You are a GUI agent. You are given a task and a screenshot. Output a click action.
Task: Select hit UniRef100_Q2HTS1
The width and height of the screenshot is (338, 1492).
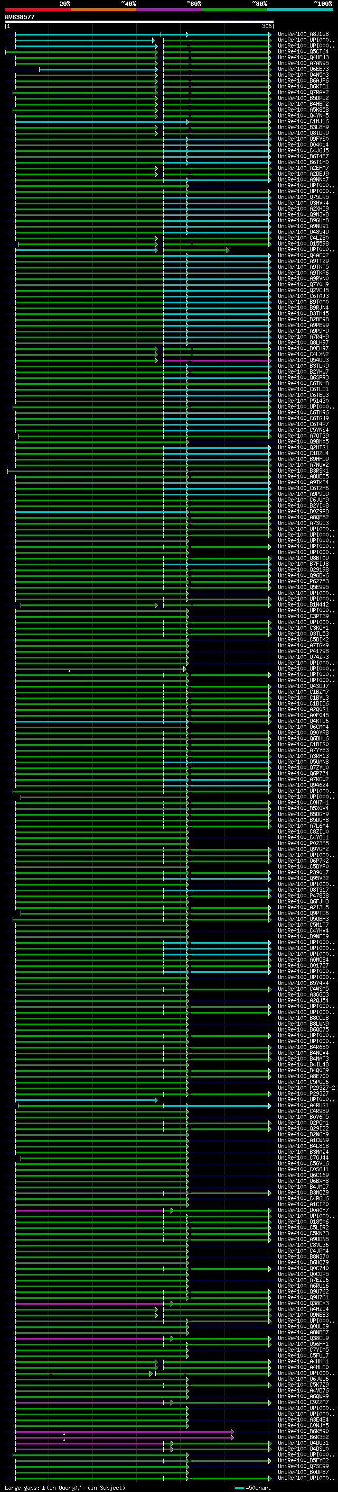coord(303,447)
